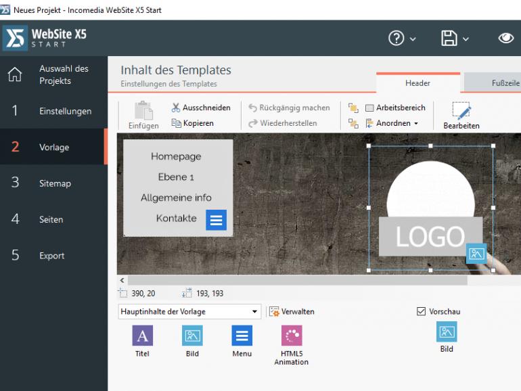Switch to the Fußzeile tab

[493, 83]
